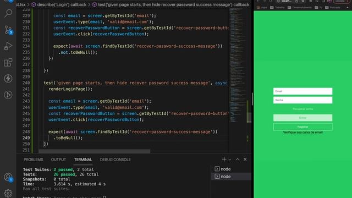352x198 pixels.
Task: Open Source Control view with badge
Action: [x=9, y=30]
